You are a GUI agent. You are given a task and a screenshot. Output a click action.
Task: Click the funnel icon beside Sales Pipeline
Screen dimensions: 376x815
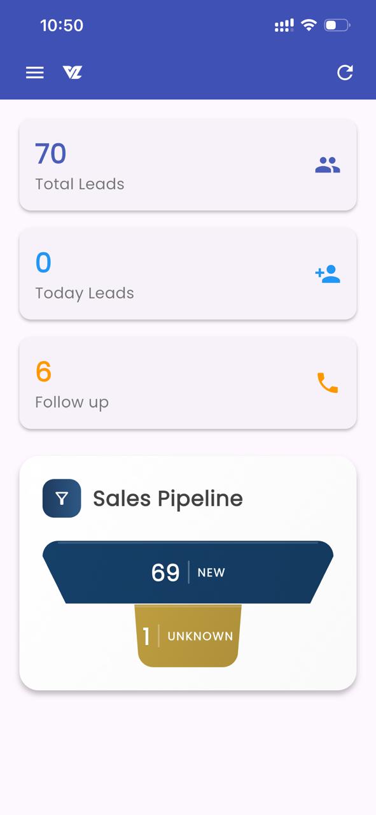(x=61, y=498)
